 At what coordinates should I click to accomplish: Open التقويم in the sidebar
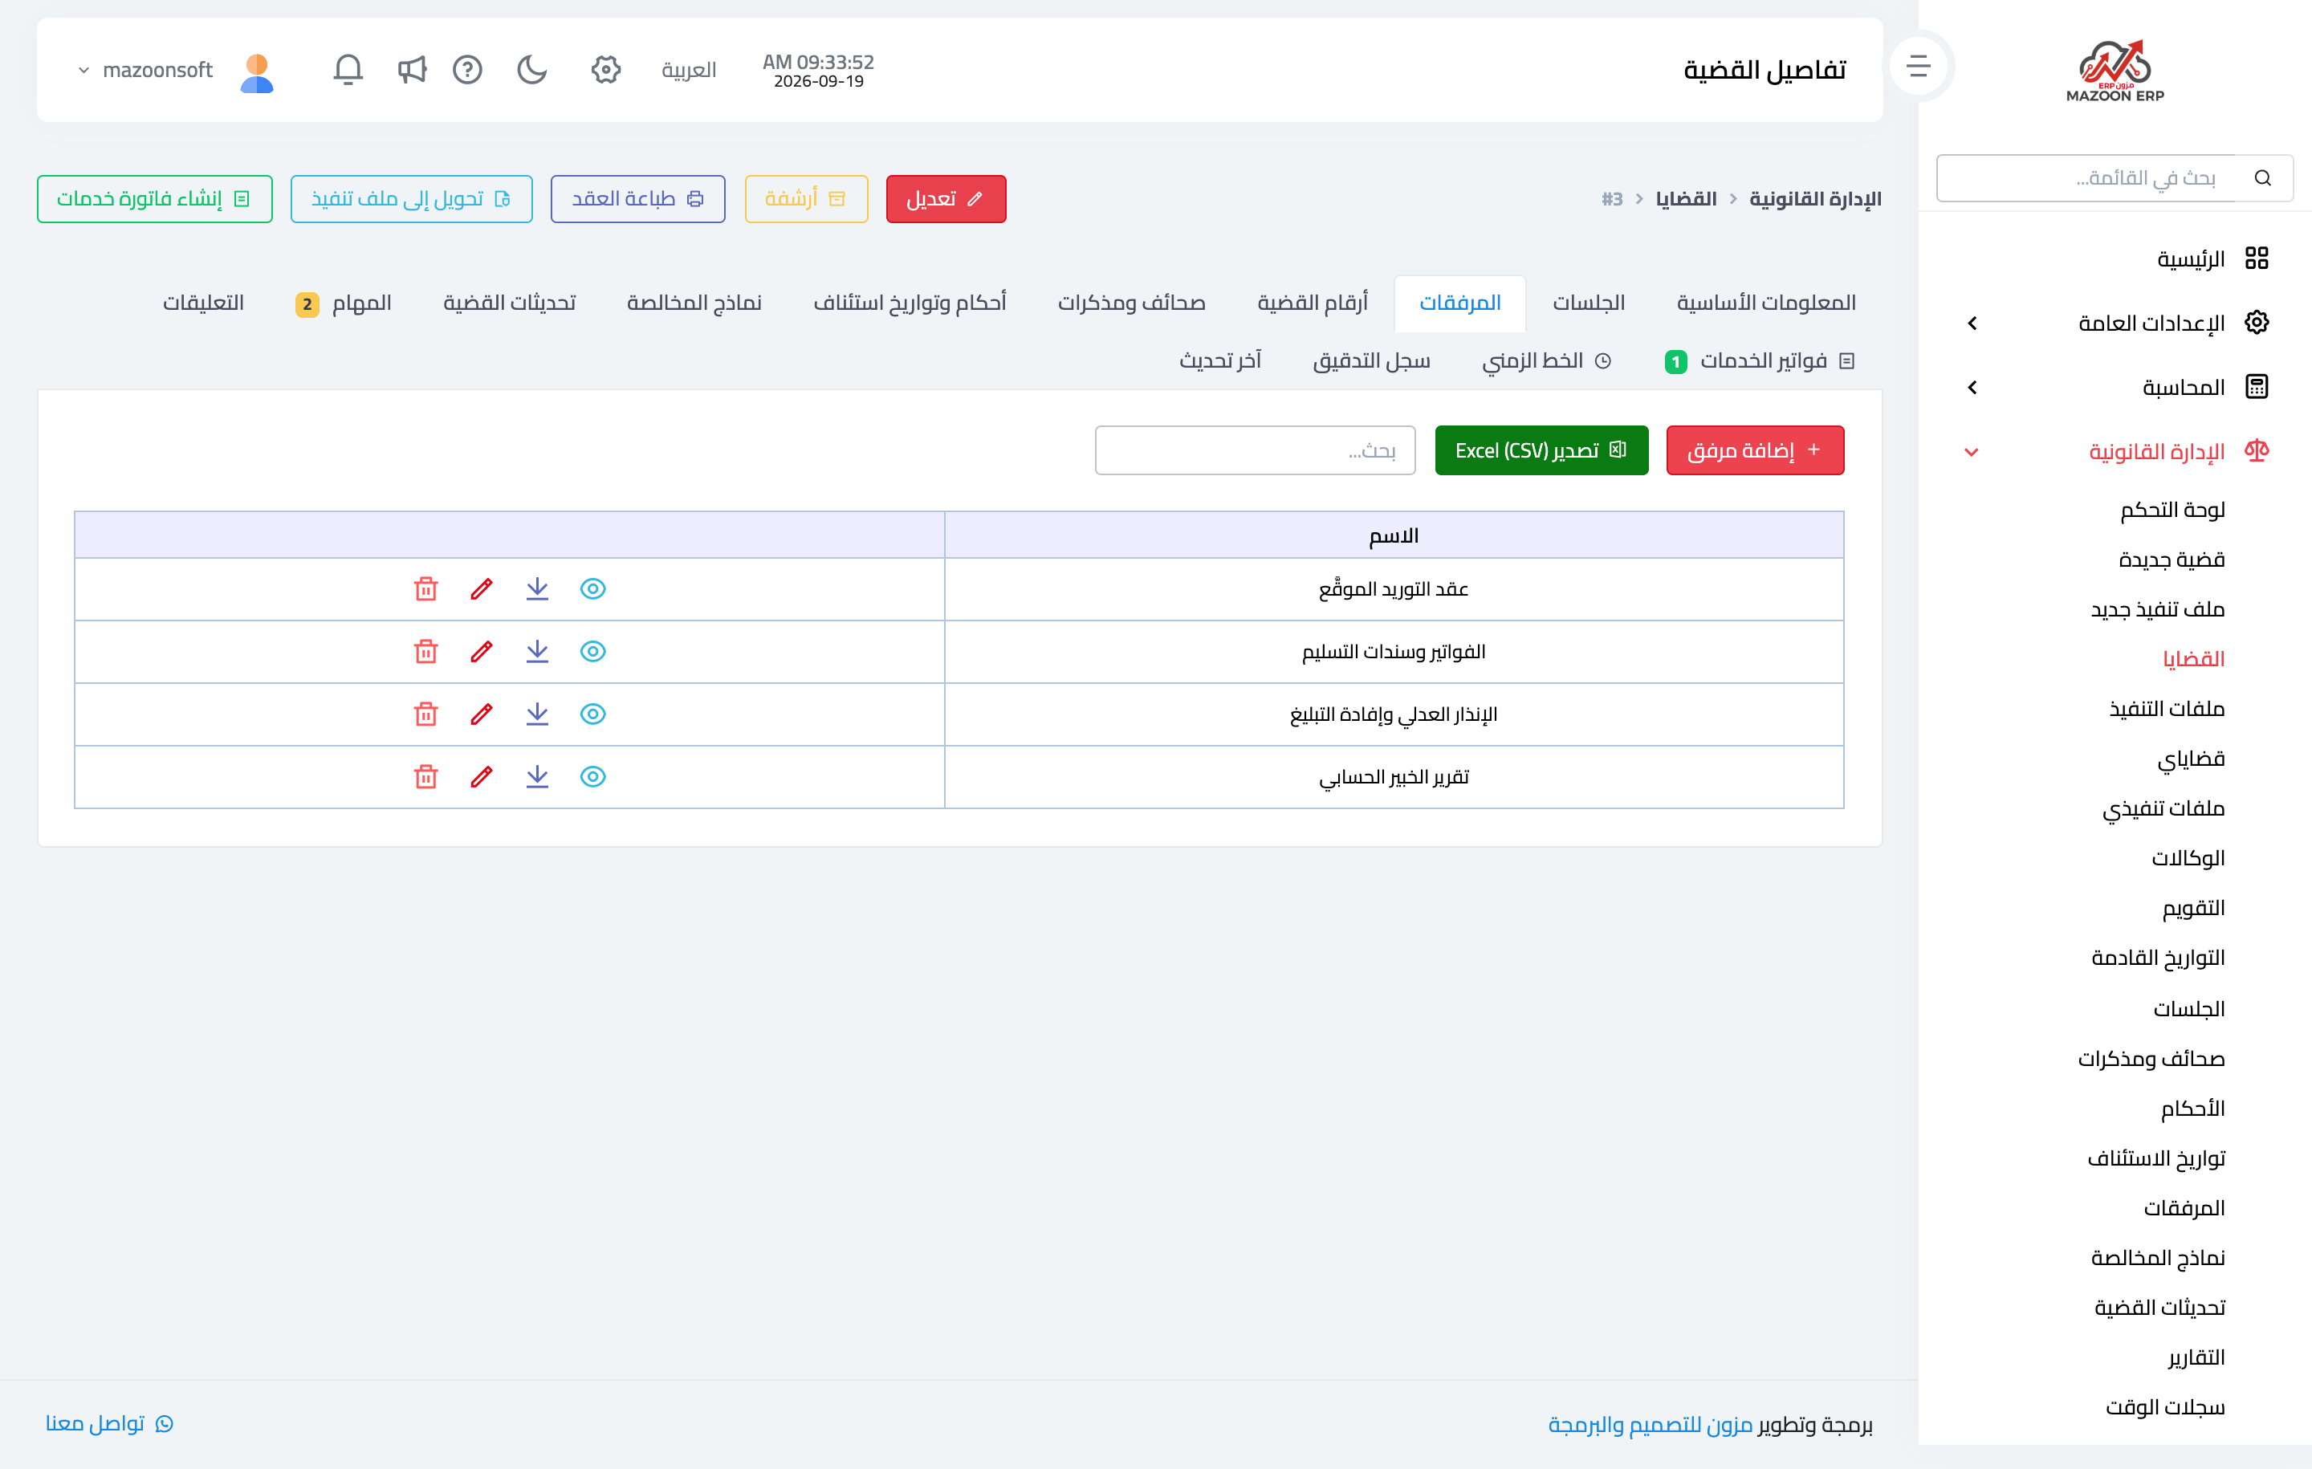[2193, 907]
